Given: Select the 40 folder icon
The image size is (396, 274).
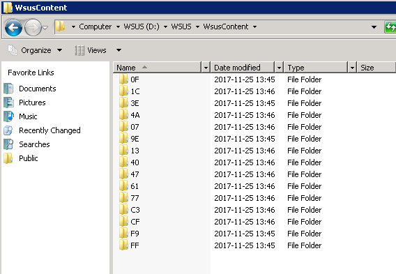Looking at the screenshot, I should coord(123,162).
